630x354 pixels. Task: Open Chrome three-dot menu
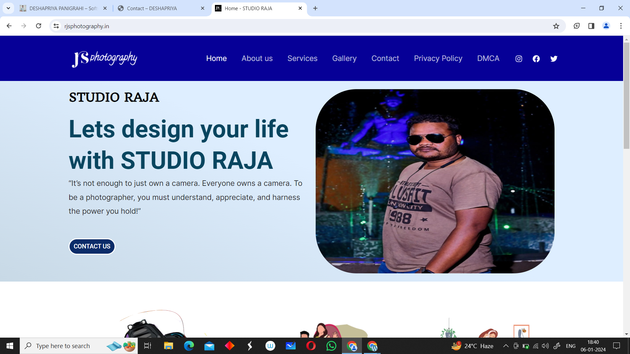[621, 26]
